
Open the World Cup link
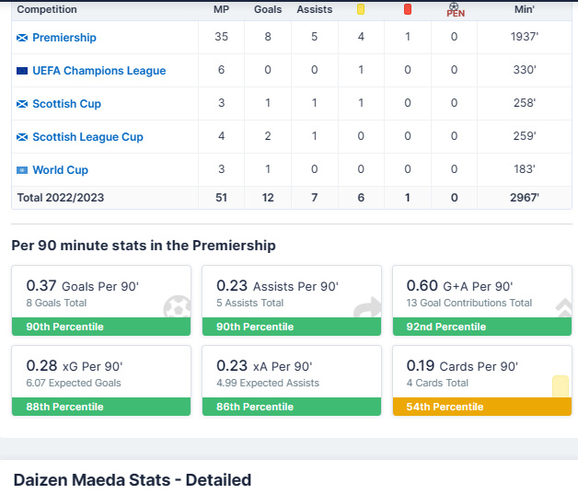(60, 170)
